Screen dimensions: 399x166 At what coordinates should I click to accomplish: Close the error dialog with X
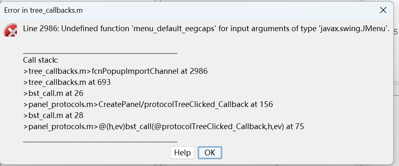(383, 10)
